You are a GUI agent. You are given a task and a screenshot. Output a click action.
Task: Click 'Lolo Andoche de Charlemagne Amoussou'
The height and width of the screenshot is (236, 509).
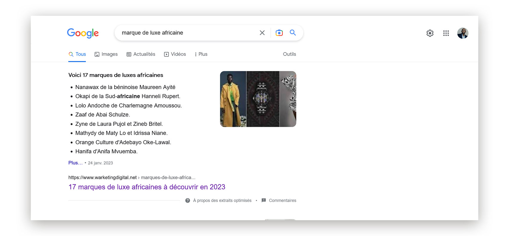click(129, 105)
